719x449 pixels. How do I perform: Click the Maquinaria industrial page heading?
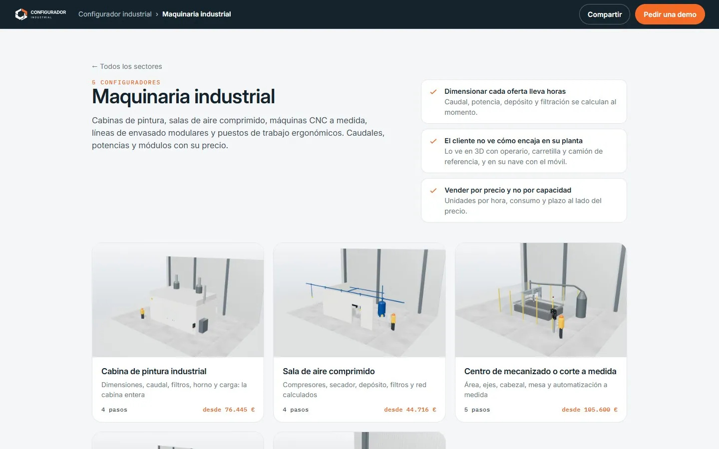[183, 97]
